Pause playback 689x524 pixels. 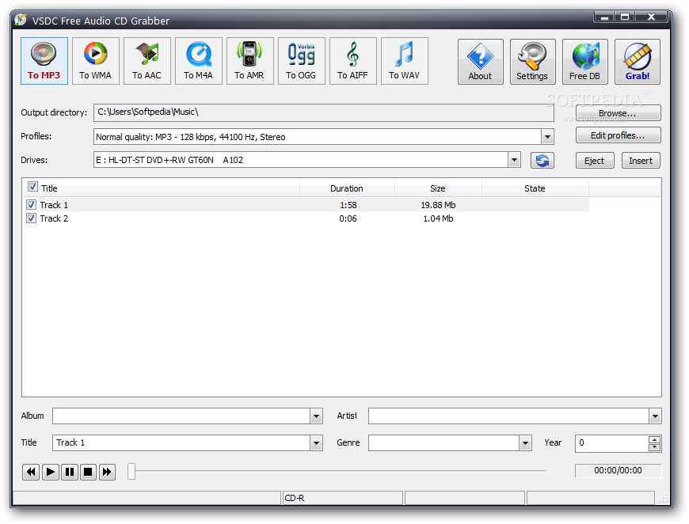(x=70, y=472)
